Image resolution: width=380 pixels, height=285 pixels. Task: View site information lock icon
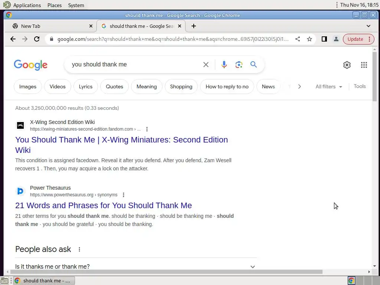pyautogui.click(x=51, y=39)
